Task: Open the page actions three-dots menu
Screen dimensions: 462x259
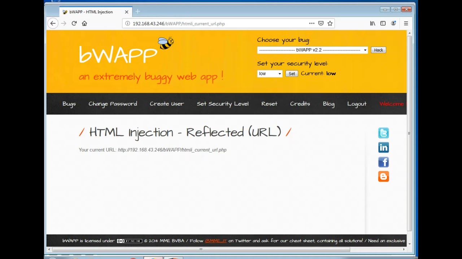Action: click(311, 23)
